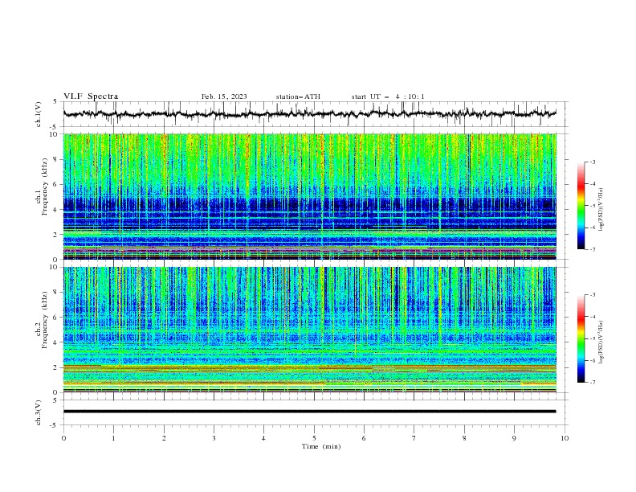Click time axis tick label '9'
Screen dimensions: 636x492
514,438
